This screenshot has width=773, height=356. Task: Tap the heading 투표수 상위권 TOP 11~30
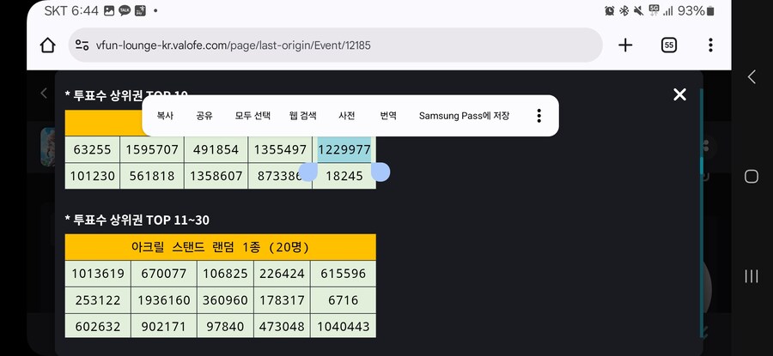coord(137,220)
